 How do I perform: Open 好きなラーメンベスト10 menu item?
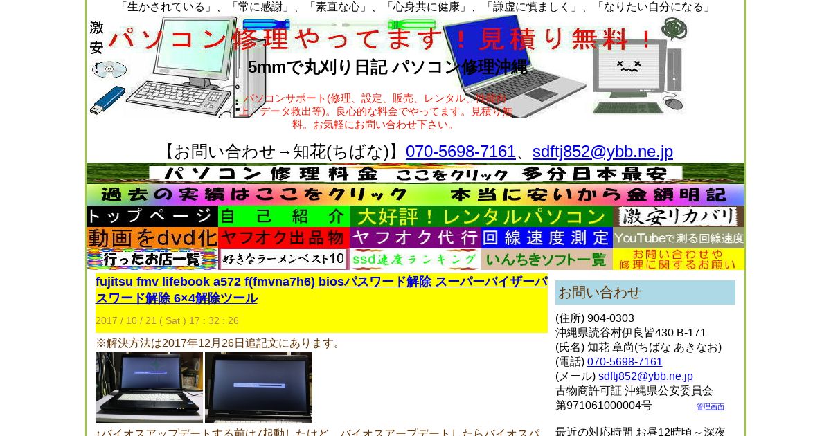pos(284,259)
